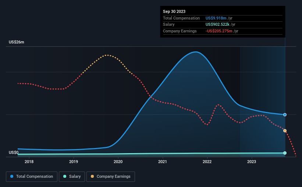Click the teal Salary data point
The width and height of the screenshot is (302, 187).
point(285,153)
